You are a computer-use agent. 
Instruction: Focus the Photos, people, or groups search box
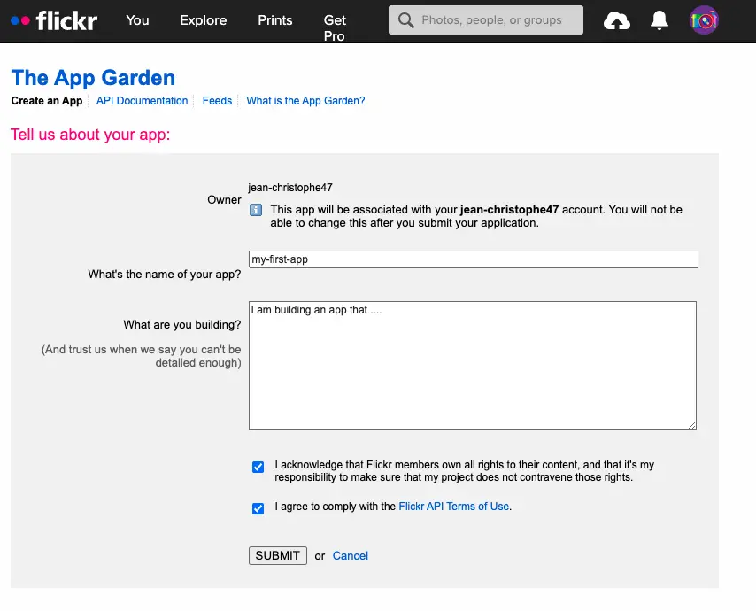pos(486,20)
